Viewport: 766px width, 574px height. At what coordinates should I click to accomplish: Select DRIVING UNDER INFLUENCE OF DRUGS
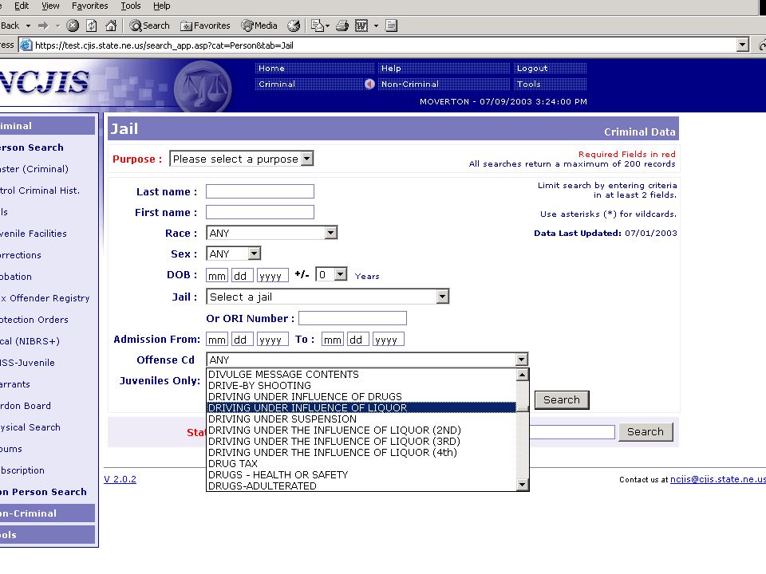361,396
